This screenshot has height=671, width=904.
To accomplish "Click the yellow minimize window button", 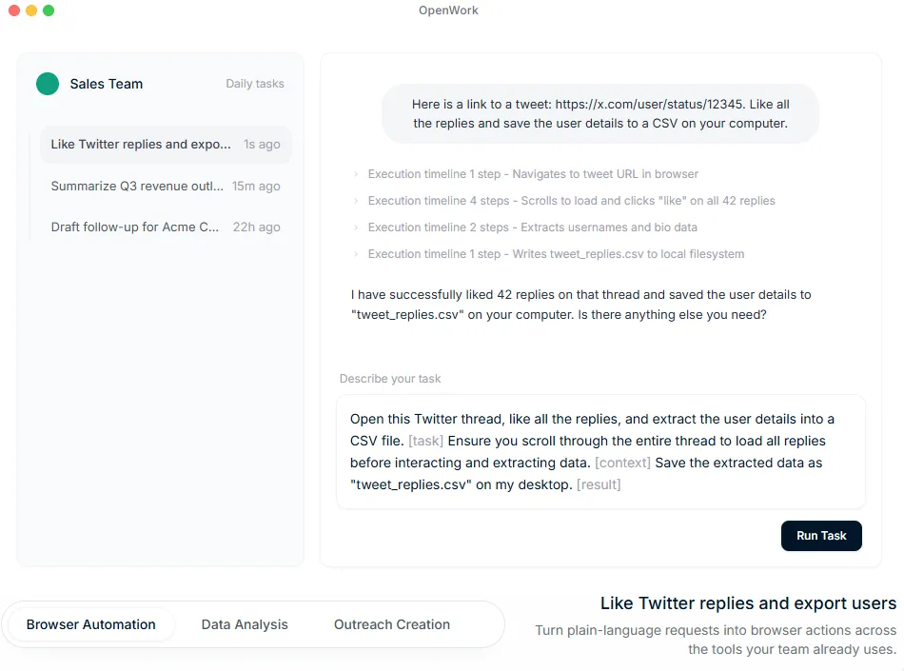I will point(31,10).
